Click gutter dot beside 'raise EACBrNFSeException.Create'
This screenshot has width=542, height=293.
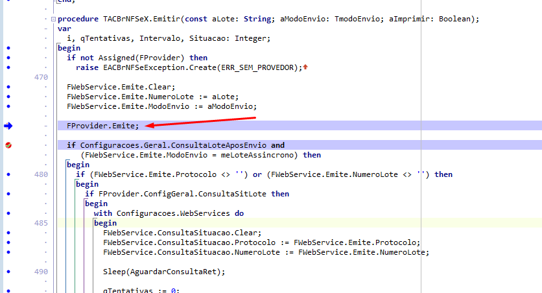coord(8,67)
